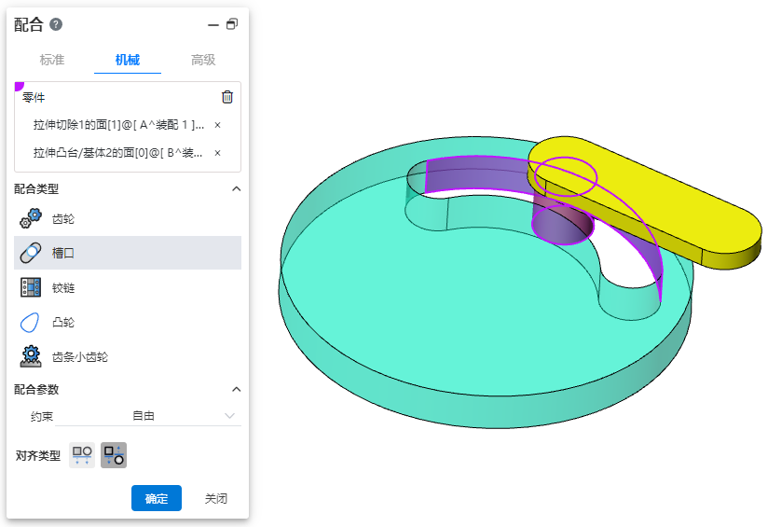Open help icon next to 配合 title
Image resolution: width=768 pixels, height=527 pixels.
(56, 25)
